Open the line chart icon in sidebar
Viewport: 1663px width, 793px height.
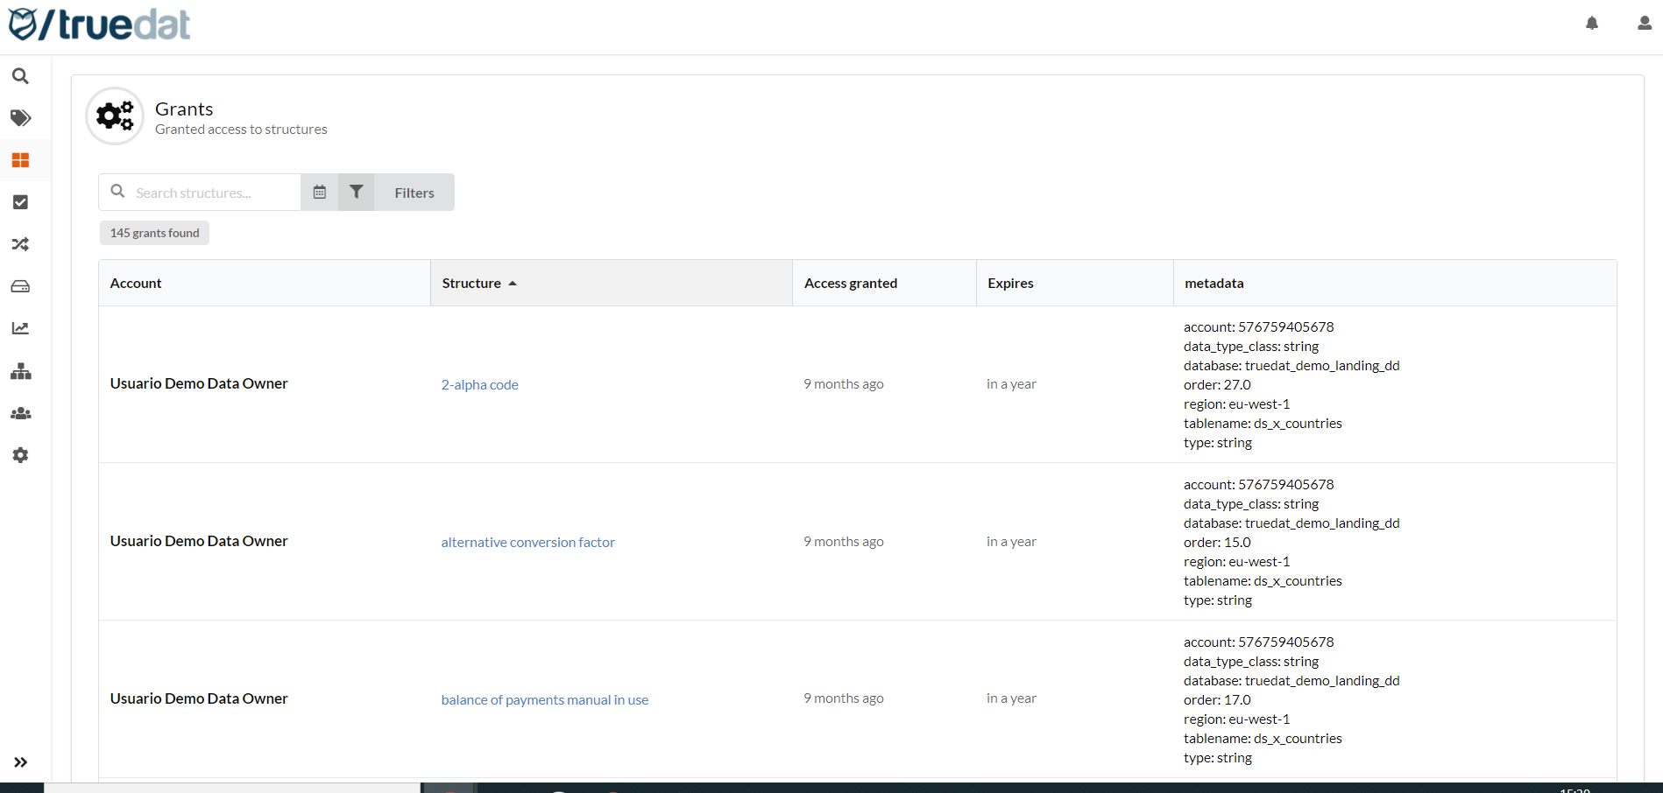point(20,328)
